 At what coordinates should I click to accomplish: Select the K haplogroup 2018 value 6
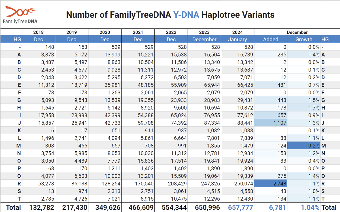[x=39, y=130]
